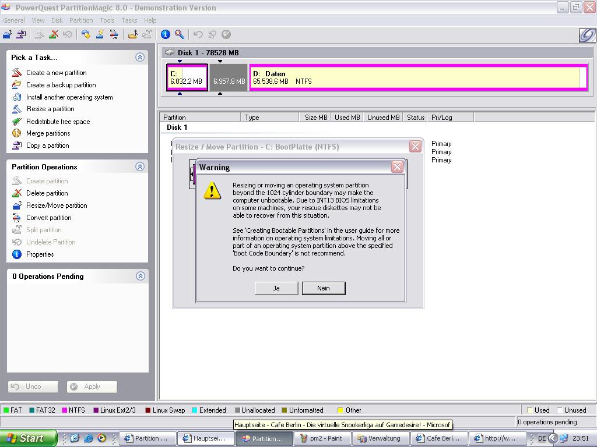Click the Extended cyan legend swatch

(194, 410)
